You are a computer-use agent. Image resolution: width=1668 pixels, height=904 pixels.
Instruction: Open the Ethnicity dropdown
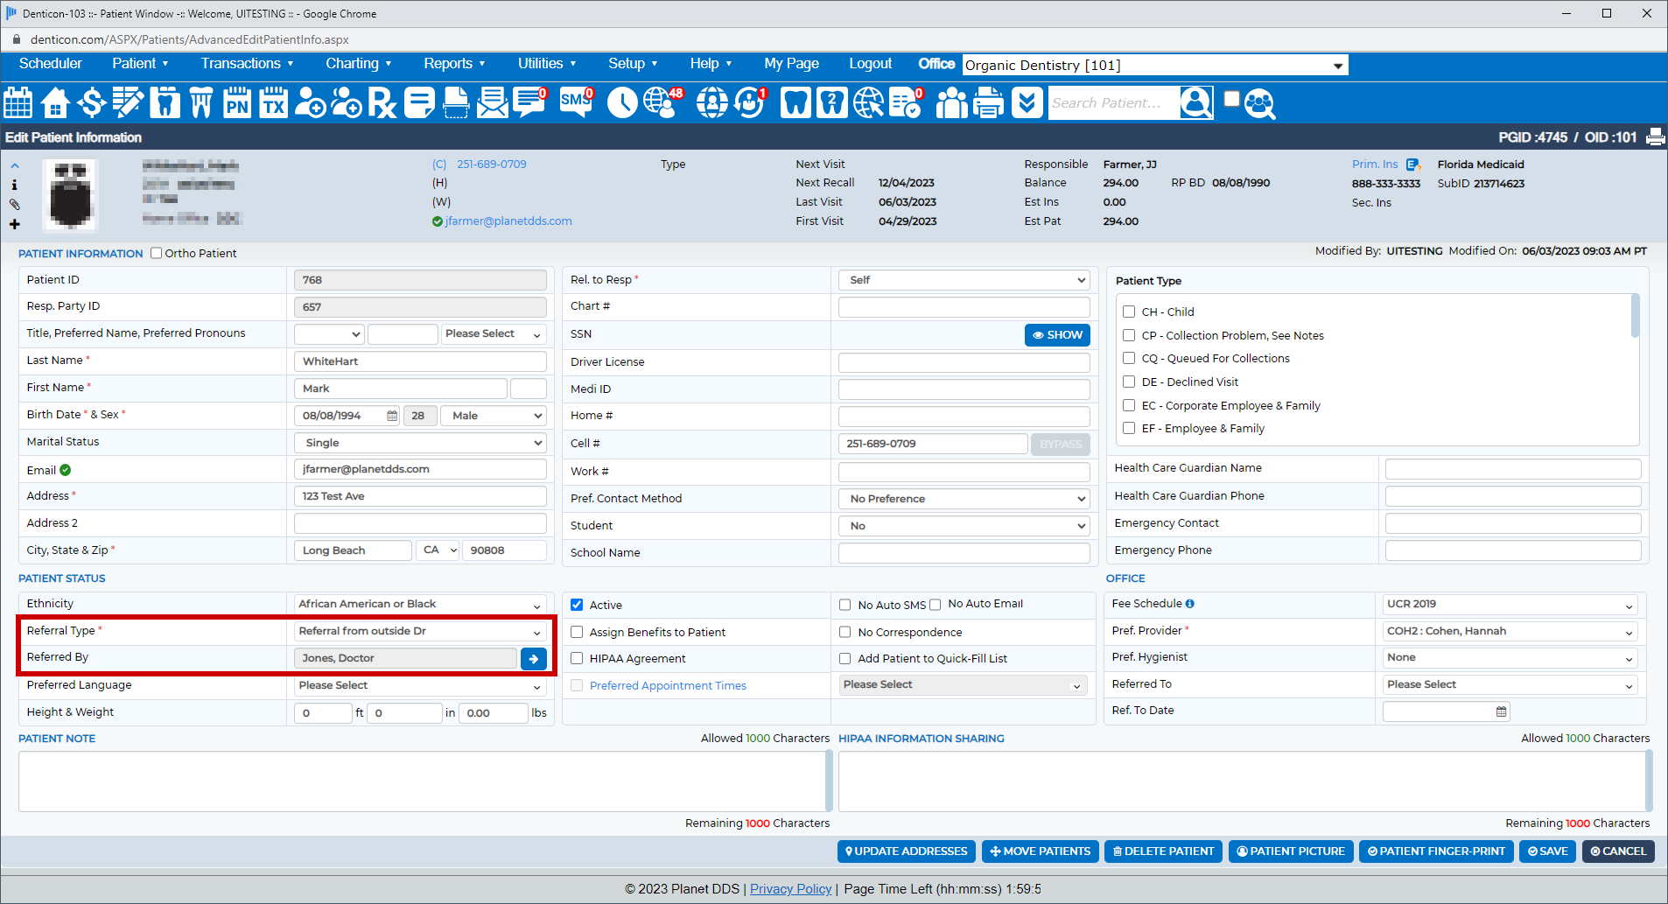click(420, 604)
